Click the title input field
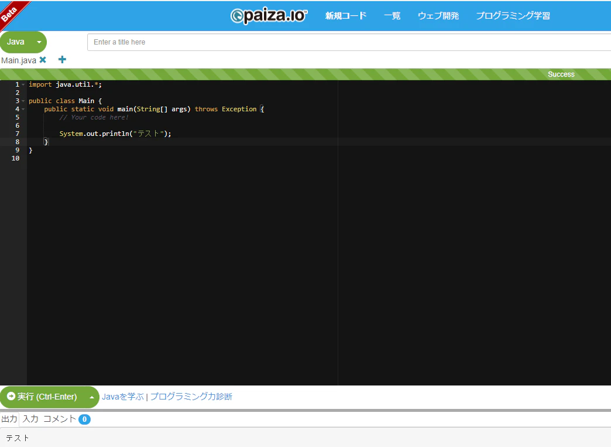Screen dimensions: 611x447 tap(234, 42)
